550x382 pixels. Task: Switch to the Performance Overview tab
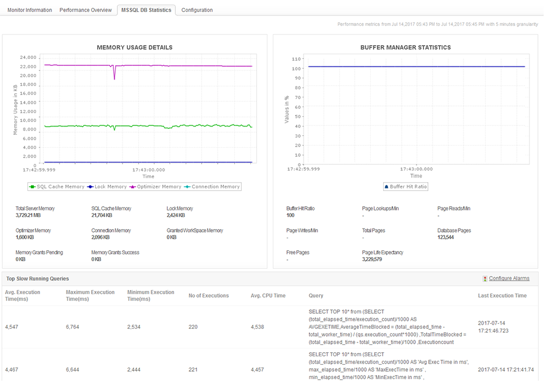coord(85,10)
